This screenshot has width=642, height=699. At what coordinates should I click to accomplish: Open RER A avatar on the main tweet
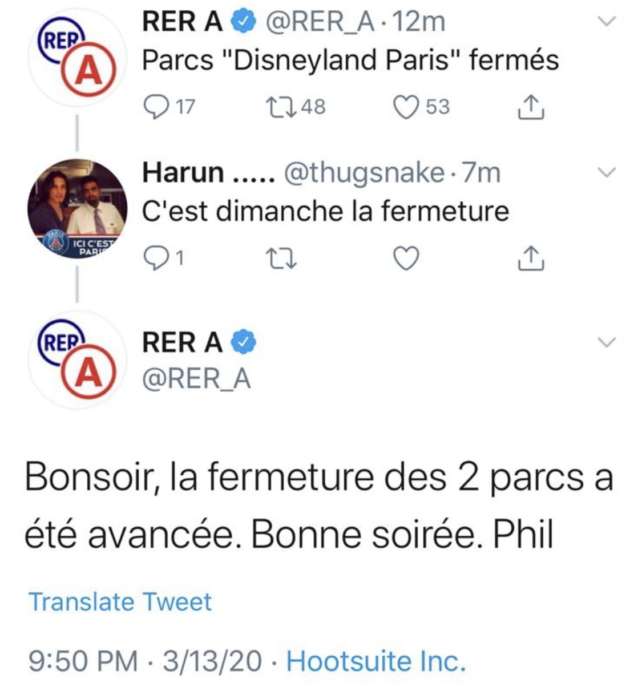click(77, 359)
